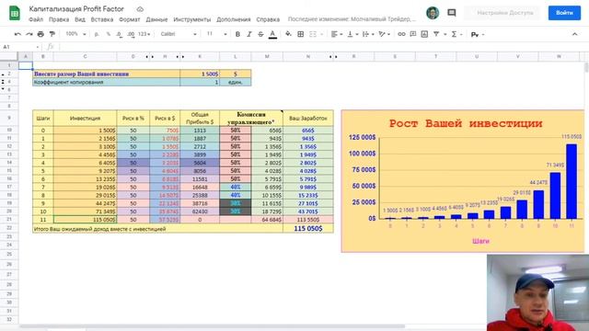Open the Вид menu
Image resolution: width=589 pixels, height=331 pixels.
(80, 19)
